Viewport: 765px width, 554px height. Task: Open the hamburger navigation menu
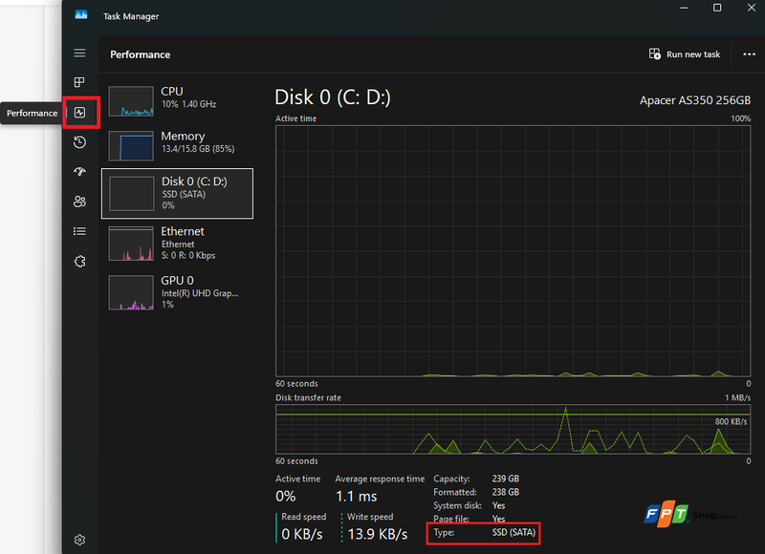point(79,53)
